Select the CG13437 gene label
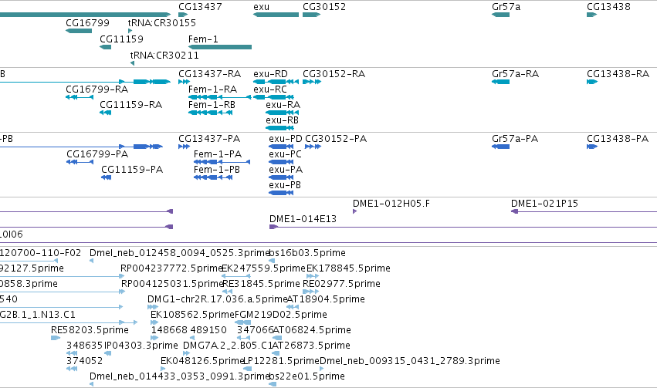Image resolution: width=657 pixels, height=388 pixels. click(200, 7)
